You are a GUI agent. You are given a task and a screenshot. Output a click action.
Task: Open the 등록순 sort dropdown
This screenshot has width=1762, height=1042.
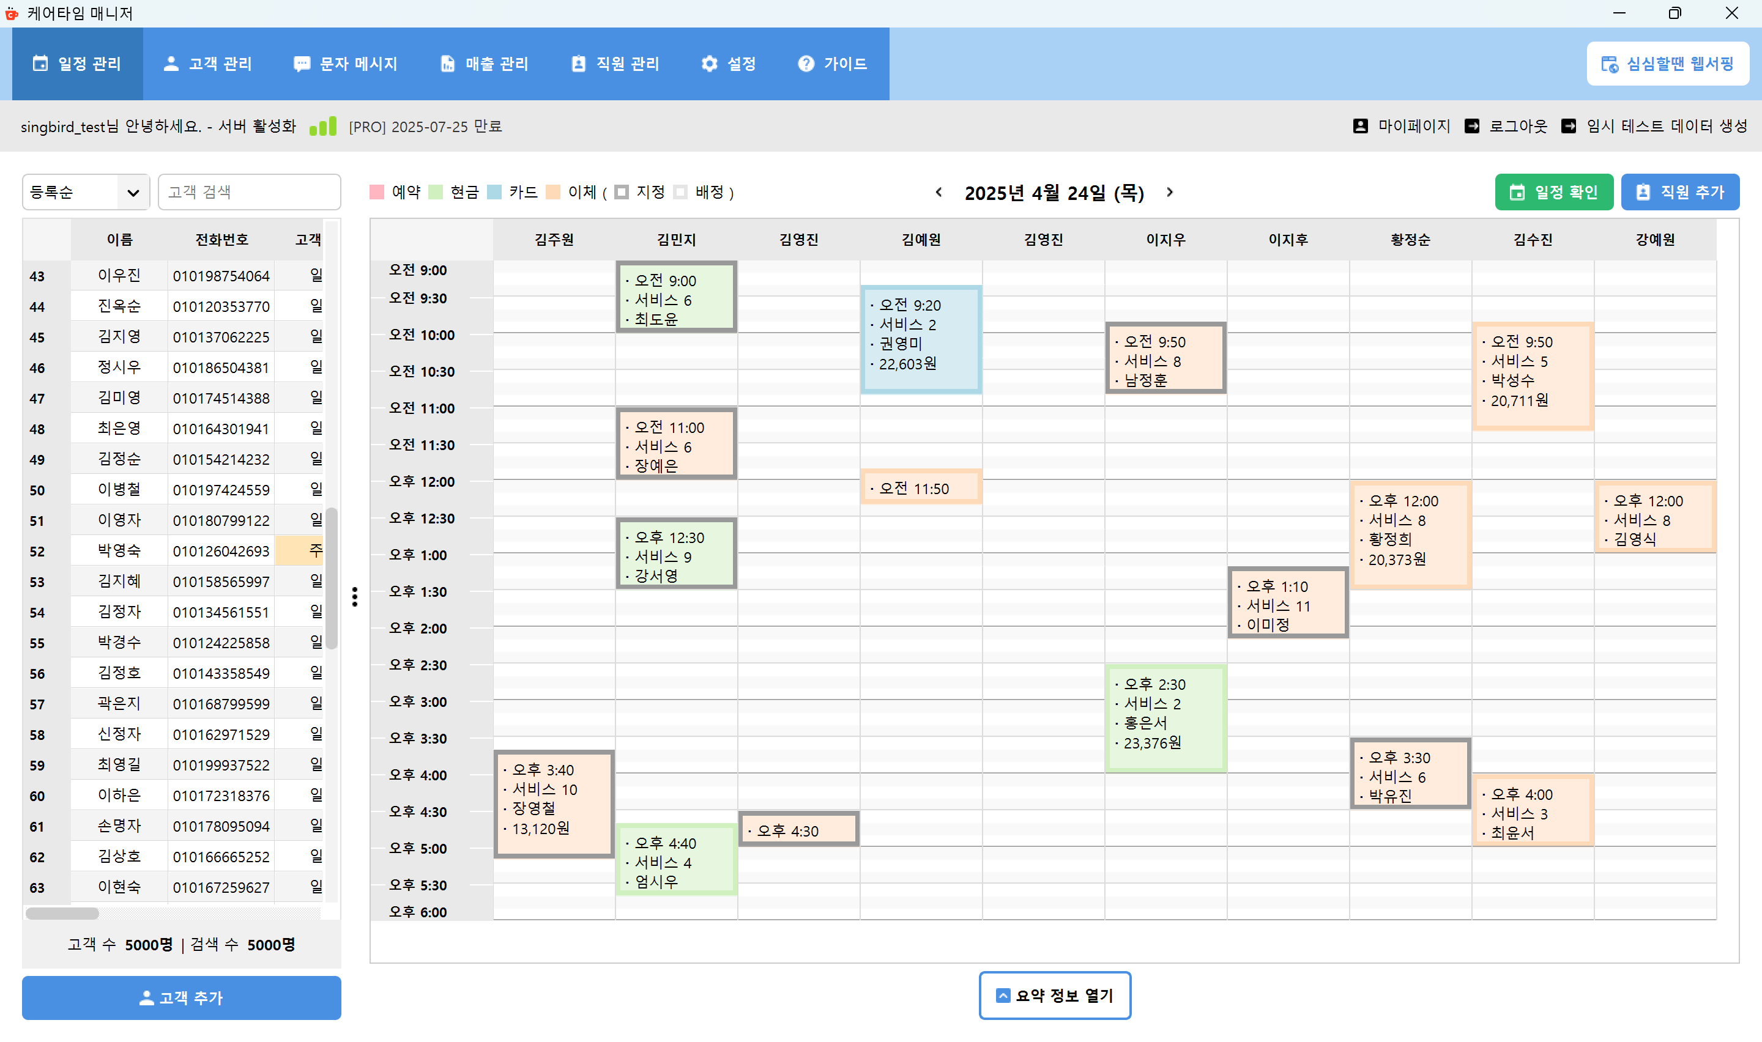click(86, 193)
